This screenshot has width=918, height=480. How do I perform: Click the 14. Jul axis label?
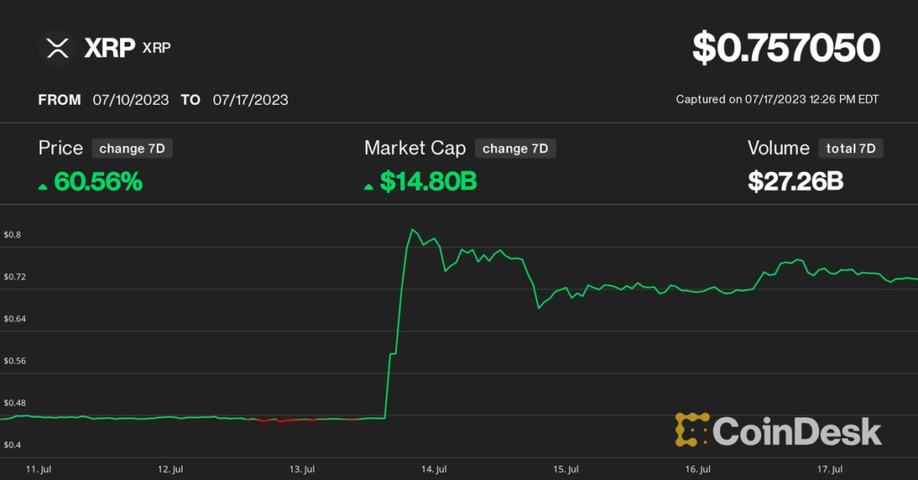[x=435, y=469]
